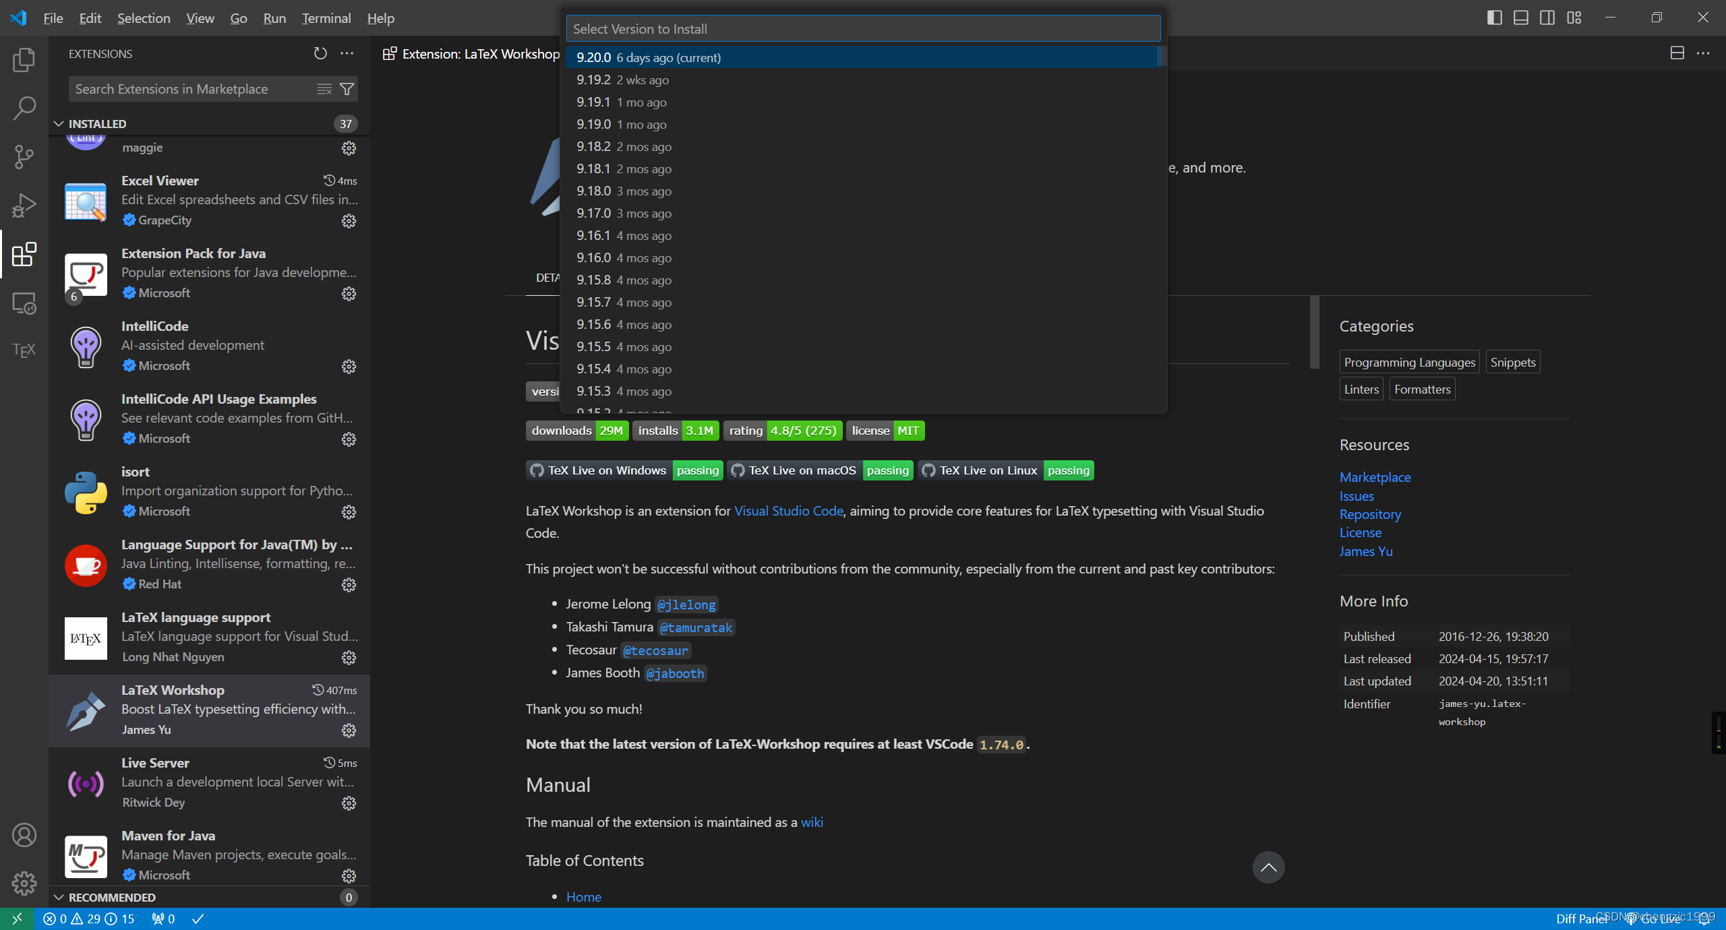Click the filter extensions funnel icon

point(347,89)
